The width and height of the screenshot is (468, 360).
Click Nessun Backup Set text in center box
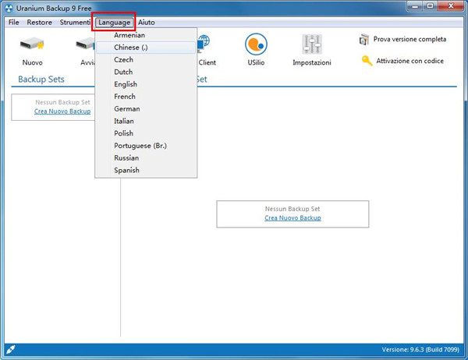(292, 209)
